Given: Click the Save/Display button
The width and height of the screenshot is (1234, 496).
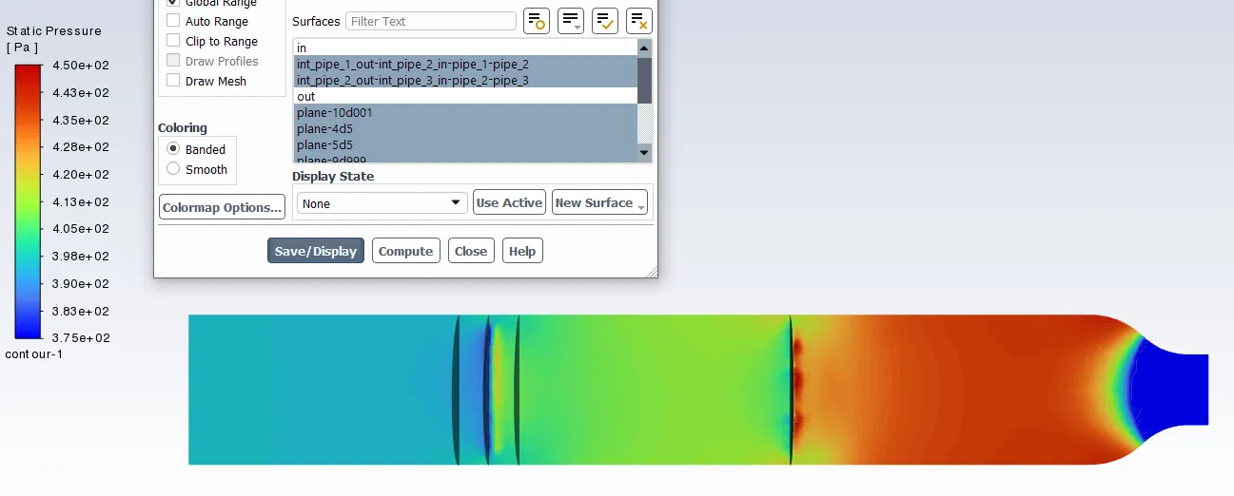Looking at the screenshot, I should click(316, 251).
